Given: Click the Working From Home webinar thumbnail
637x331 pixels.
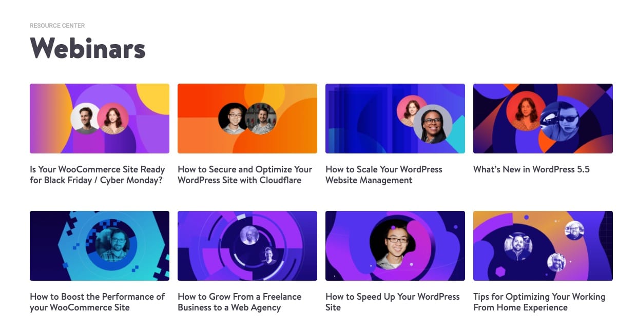Looking at the screenshot, I should [x=543, y=245].
